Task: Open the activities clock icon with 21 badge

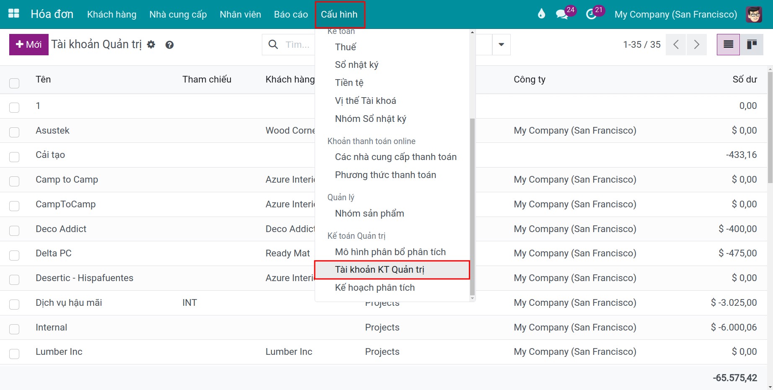Action: pyautogui.click(x=591, y=14)
